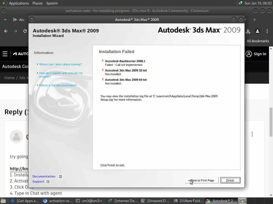Click the last taskbar icon at right
Viewport: 273px width, 204px height.
pos(242,201)
